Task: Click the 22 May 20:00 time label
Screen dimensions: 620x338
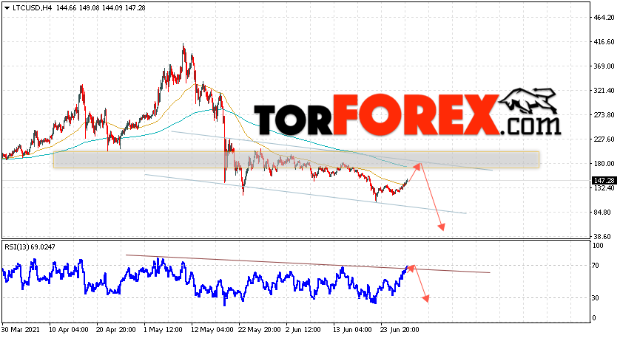Action: point(259,330)
